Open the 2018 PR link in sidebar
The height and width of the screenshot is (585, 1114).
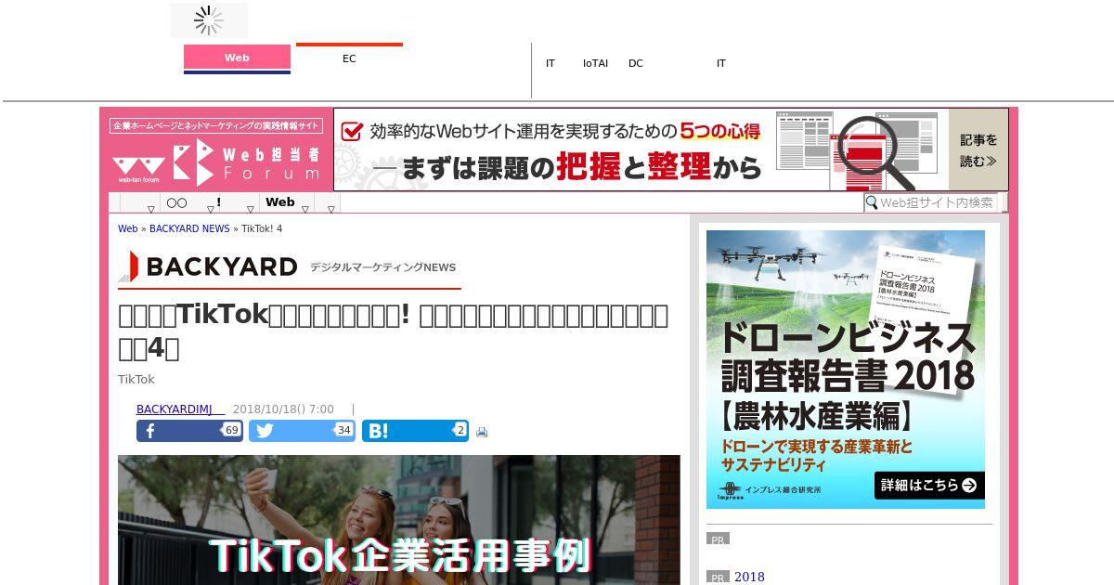(x=749, y=577)
